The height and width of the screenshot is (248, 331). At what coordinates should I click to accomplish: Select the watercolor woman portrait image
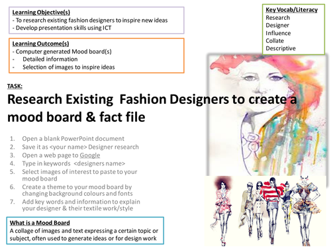(x=267, y=114)
